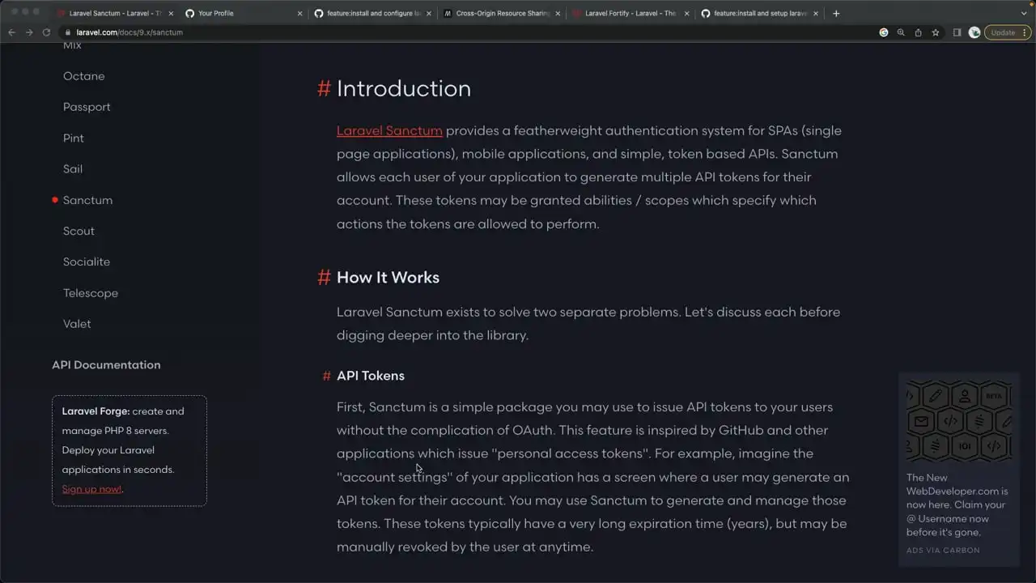Share this page via share icon

[x=919, y=32]
